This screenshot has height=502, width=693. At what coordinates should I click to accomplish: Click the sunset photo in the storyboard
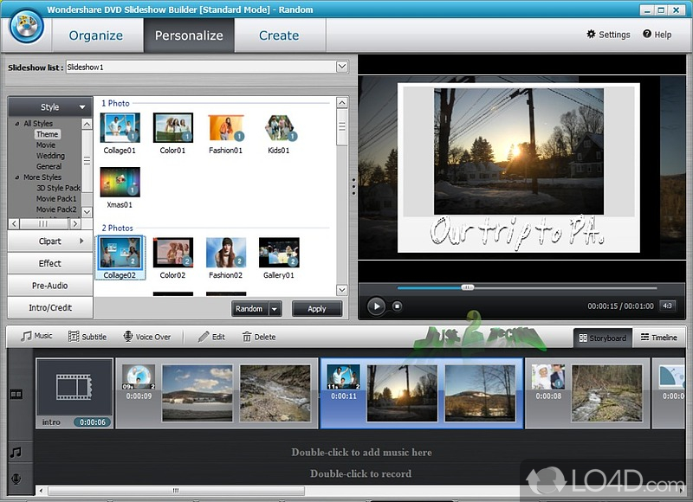[x=402, y=393]
